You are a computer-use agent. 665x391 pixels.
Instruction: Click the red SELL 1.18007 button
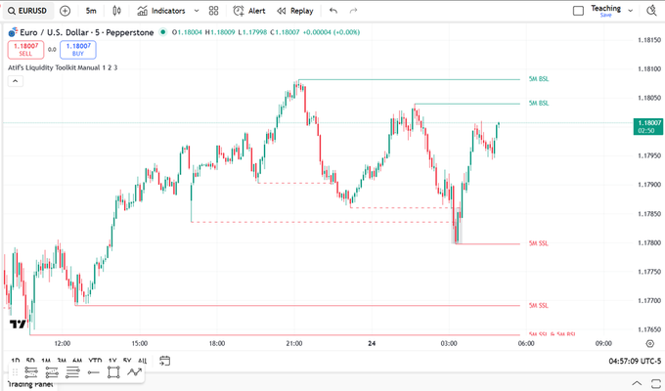coord(25,50)
